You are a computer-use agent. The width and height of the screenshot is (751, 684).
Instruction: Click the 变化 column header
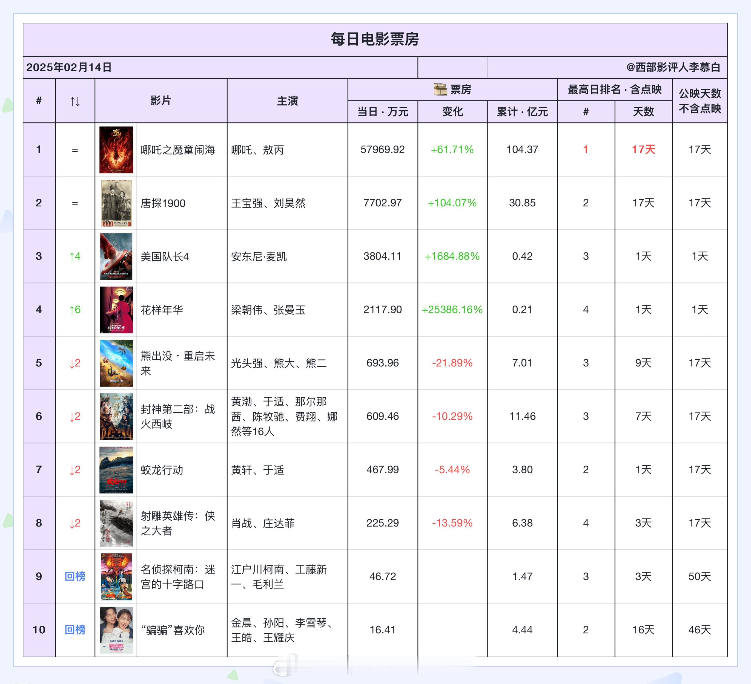coord(453,112)
